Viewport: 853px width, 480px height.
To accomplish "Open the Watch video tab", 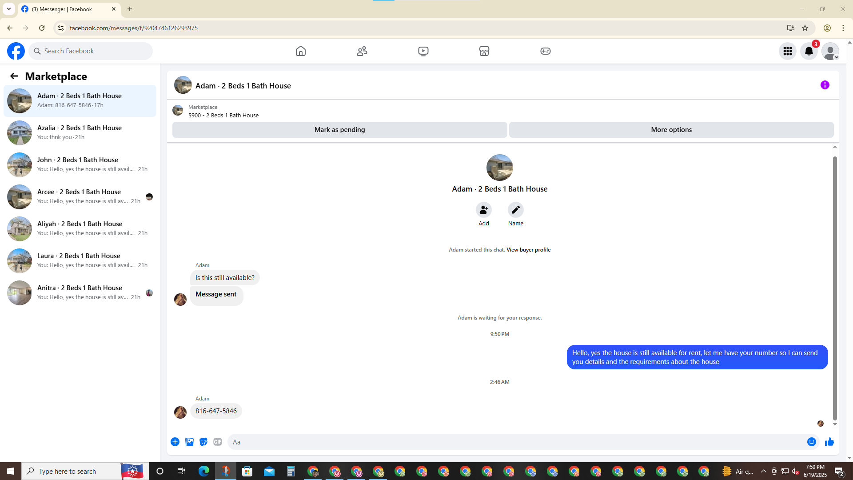I will [423, 51].
